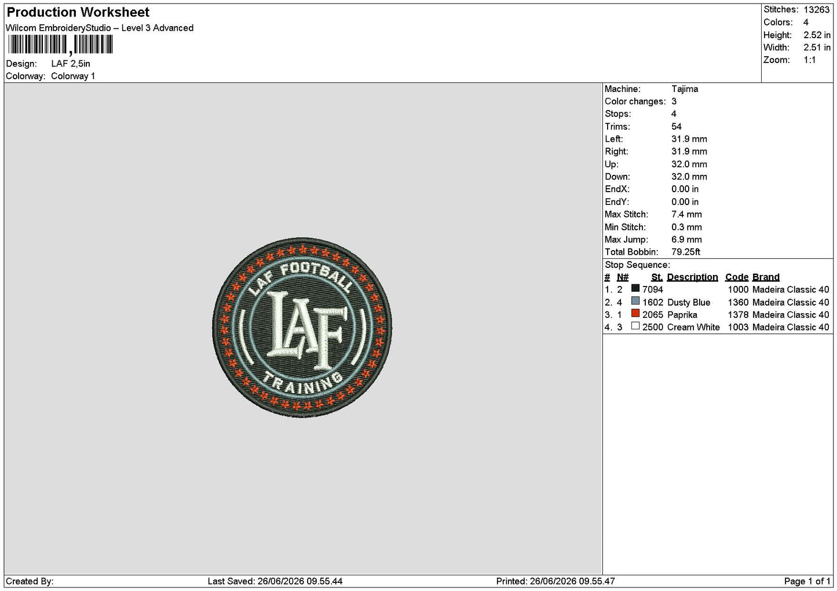The width and height of the screenshot is (837, 591).
Task: Click the Description column header
Action: (692, 277)
